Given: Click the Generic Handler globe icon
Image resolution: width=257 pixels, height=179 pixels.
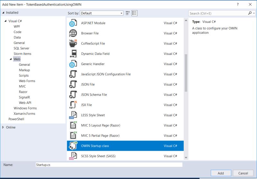Looking at the screenshot, I should tap(73, 64).
